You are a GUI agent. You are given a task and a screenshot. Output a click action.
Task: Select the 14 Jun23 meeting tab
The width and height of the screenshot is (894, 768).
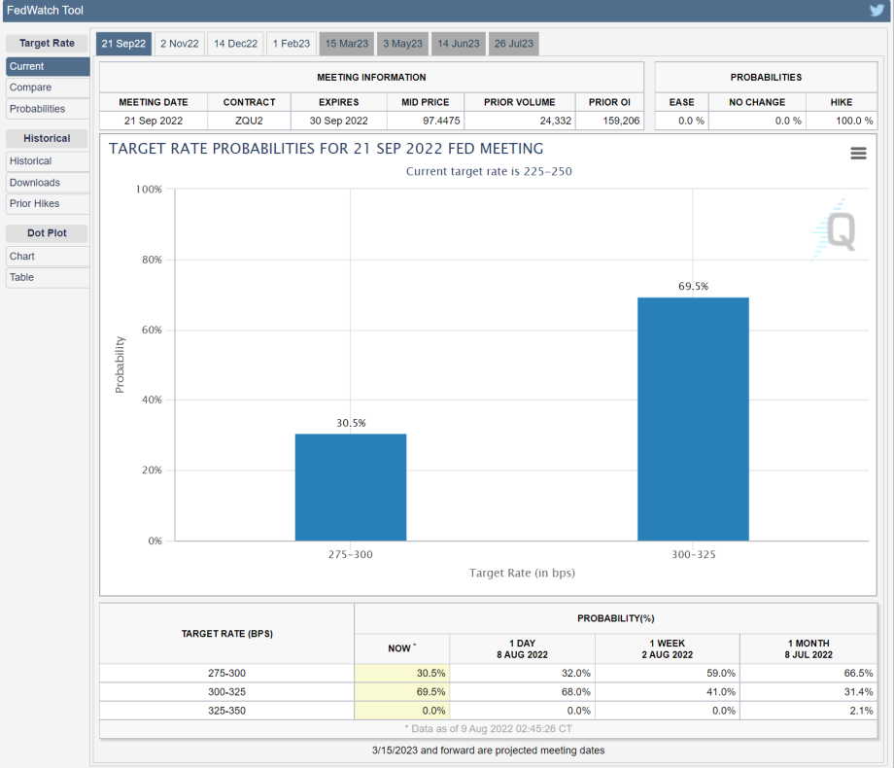point(458,44)
